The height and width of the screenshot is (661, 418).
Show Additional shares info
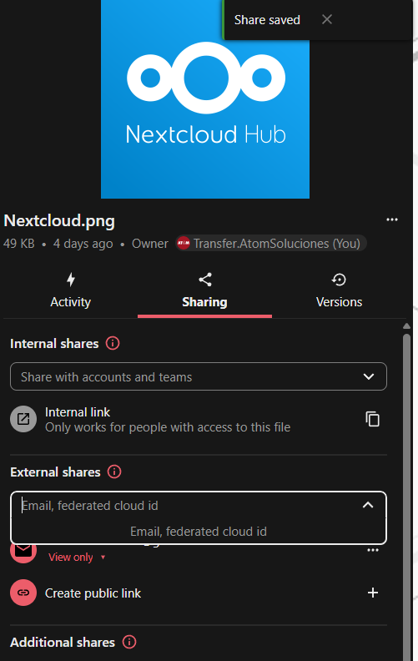[x=129, y=642]
